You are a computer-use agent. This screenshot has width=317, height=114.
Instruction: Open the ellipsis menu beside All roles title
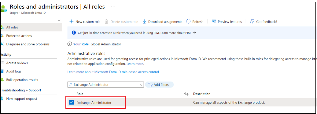[x=113, y=7]
